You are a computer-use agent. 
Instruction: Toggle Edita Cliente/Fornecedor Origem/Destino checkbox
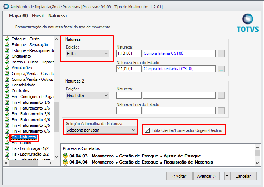pos(147,130)
